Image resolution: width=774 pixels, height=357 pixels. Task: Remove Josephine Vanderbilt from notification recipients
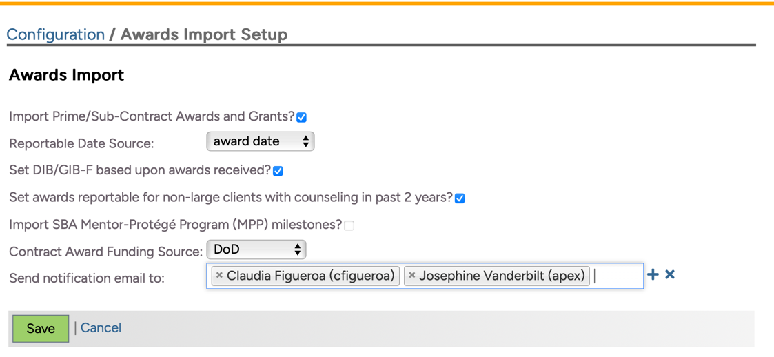pyautogui.click(x=412, y=276)
